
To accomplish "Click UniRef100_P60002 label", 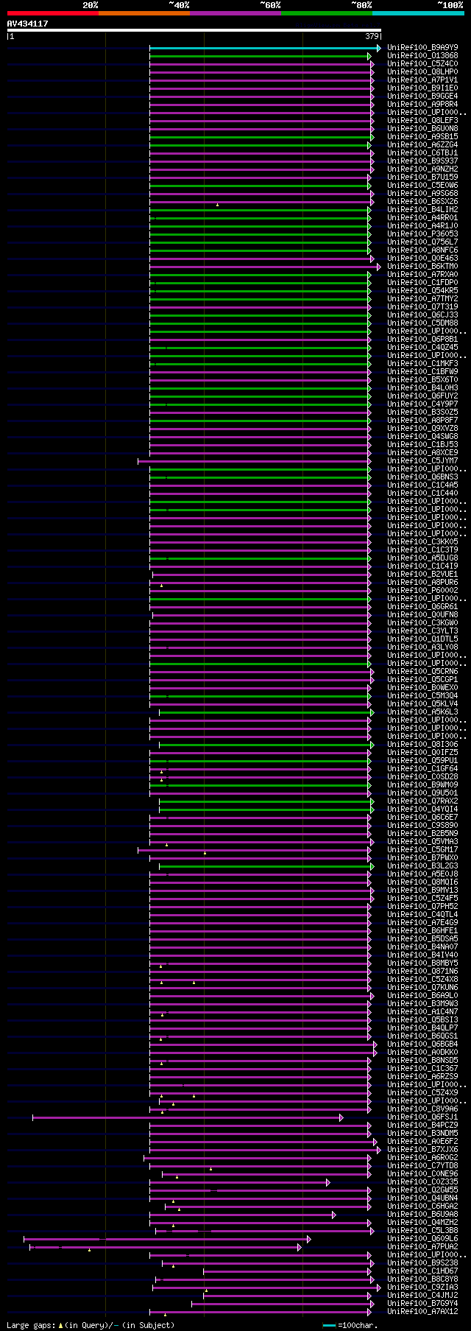I will [x=423, y=591].
